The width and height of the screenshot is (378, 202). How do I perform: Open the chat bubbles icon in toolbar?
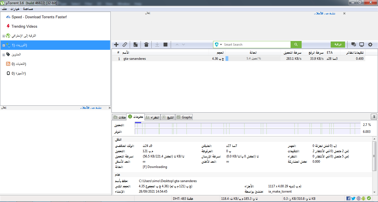pyautogui.click(x=353, y=45)
